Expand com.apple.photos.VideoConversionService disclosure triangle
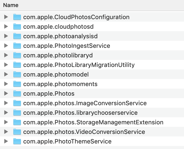 click(6, 132)
